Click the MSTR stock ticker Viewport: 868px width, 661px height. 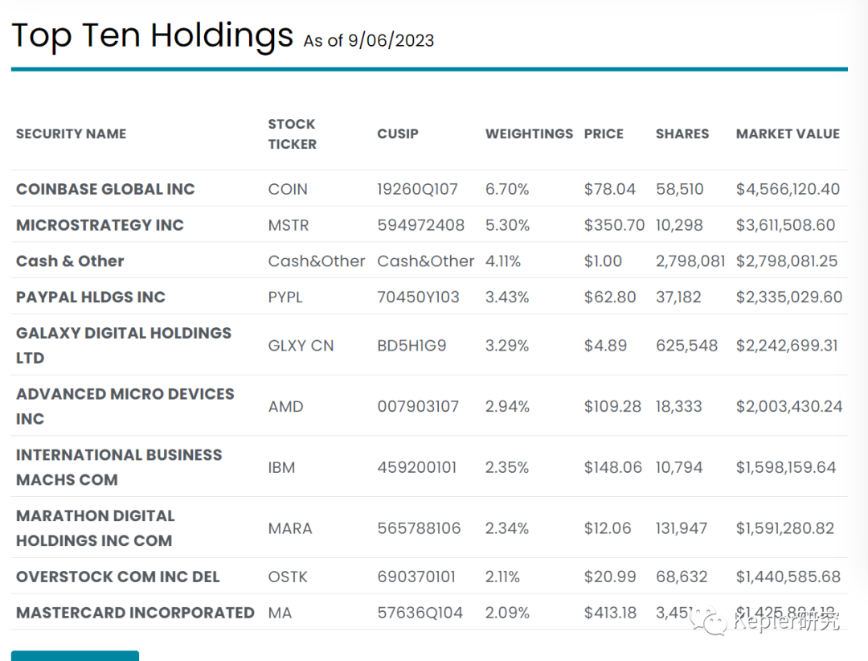289,225
